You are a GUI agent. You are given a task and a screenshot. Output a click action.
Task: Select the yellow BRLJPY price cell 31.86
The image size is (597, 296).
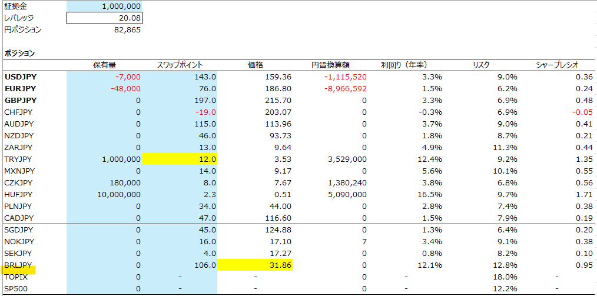[x=255, y=265]
